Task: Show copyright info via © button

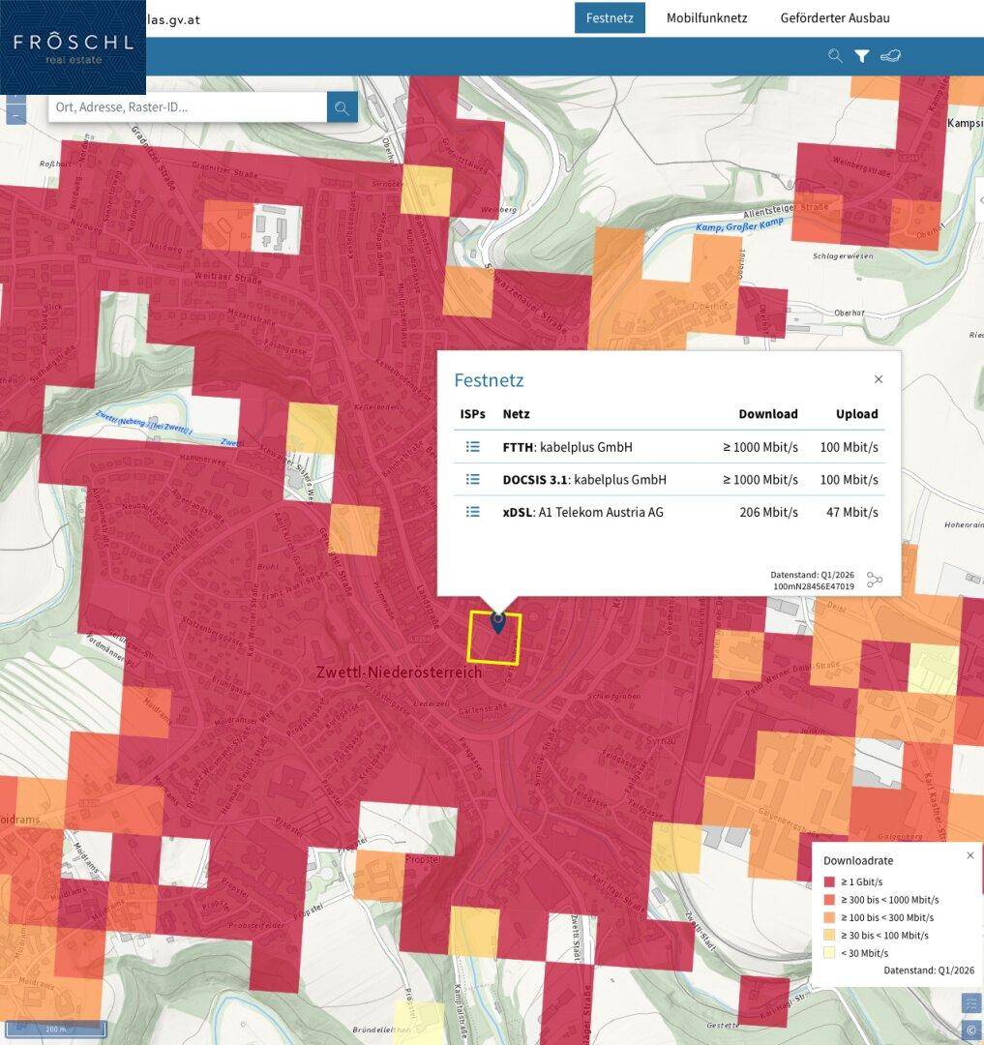Action: click(x=970, y=1030)
